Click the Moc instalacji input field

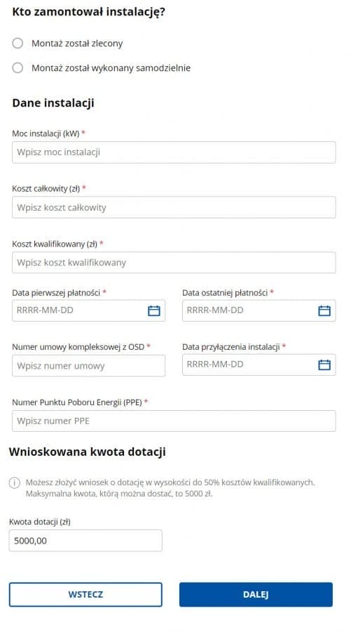click(174, 152)
